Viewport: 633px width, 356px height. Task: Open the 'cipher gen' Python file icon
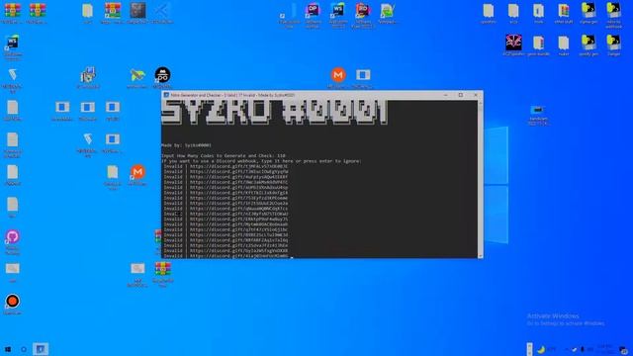[588, 10]
